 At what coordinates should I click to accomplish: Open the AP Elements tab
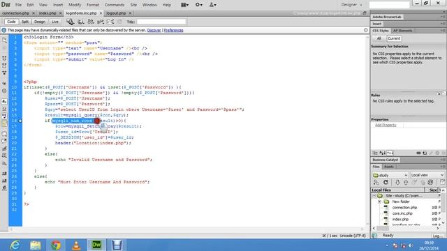[x=403, y=31]
